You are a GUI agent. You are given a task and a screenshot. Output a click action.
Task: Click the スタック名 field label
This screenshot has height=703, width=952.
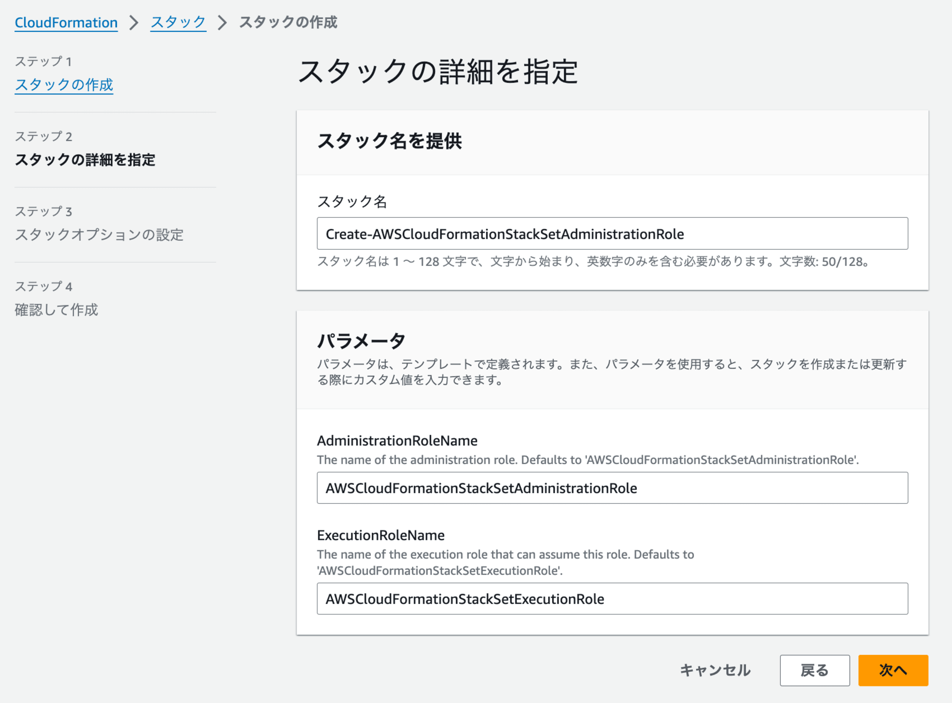click(352, 202)
